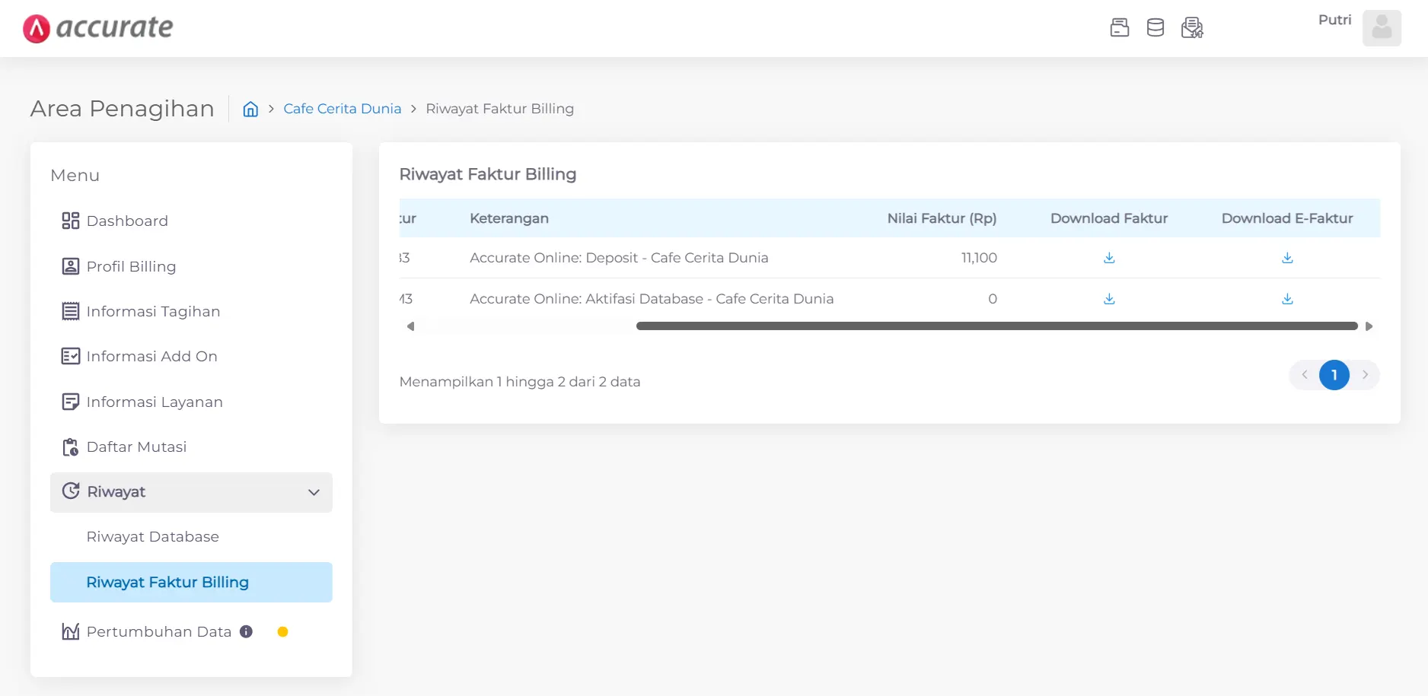The width and height of the screenshot is (1428, 696).
Task: Open Riwayat Database submenu
Action: [191, 537]
